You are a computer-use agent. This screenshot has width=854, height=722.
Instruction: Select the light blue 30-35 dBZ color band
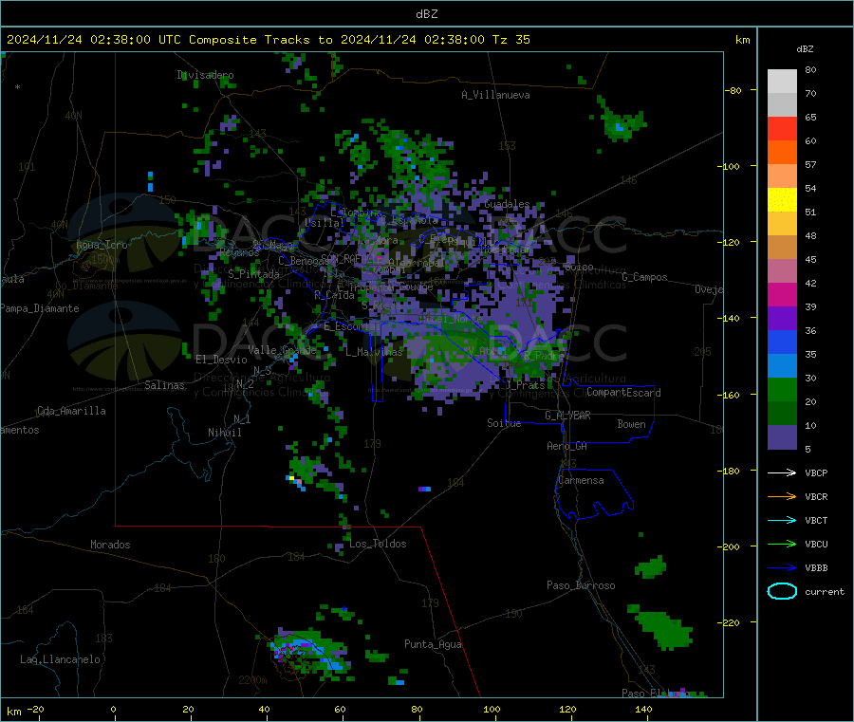click(x=782, y=366)
